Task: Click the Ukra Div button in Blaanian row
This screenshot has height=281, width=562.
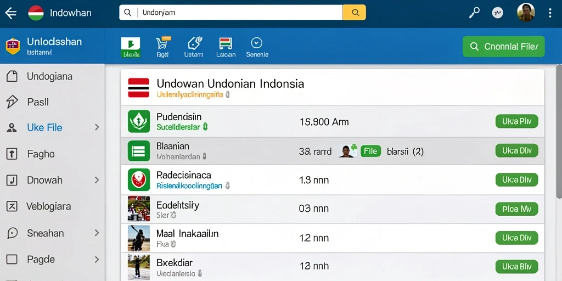Action: 516,151
